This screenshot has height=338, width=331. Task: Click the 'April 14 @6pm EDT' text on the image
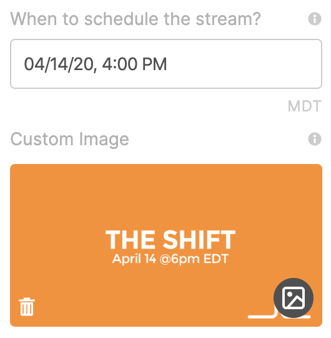170,259
